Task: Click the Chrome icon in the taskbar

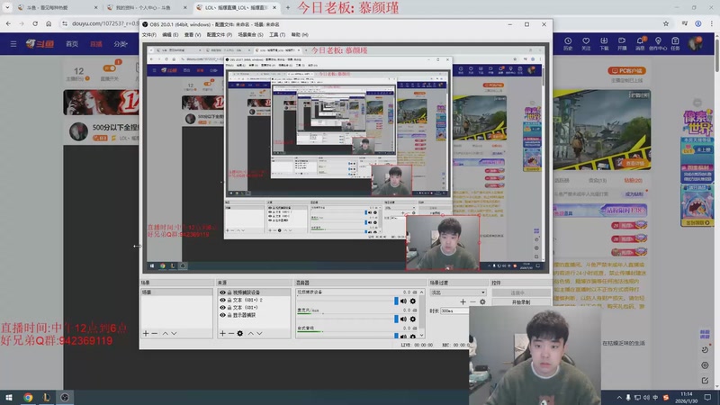Action: pos(28,397)
